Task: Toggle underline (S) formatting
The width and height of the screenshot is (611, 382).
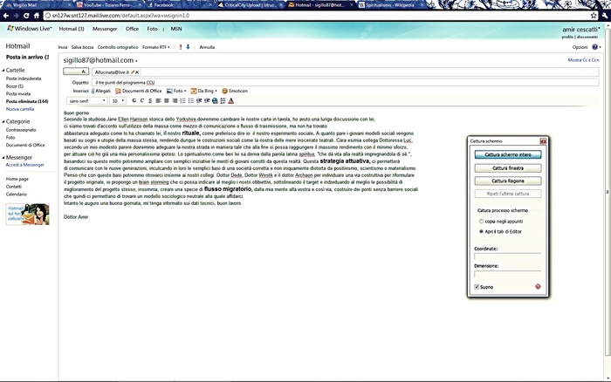Action: (x=150, y=101)
